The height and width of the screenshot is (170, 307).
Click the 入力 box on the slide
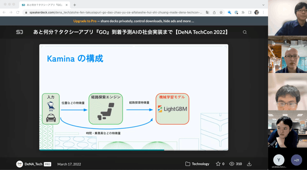pyautogui.click(x=51, y=109)
